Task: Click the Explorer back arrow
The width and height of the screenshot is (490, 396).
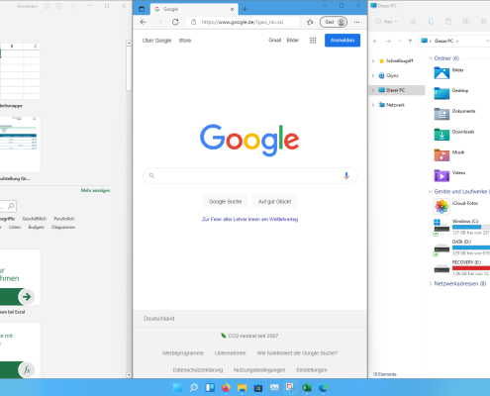Action: (375, 41)
